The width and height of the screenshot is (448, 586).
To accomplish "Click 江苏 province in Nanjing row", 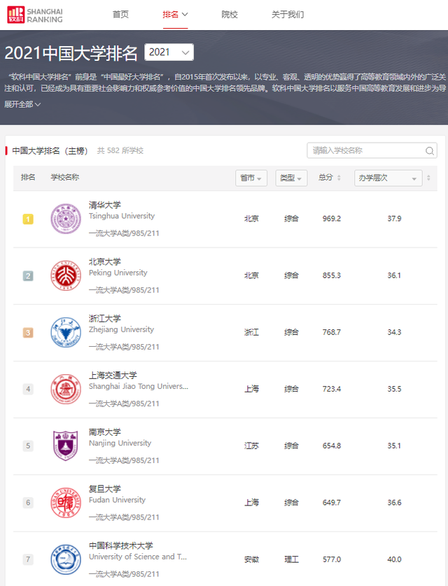I will [251, 446].
